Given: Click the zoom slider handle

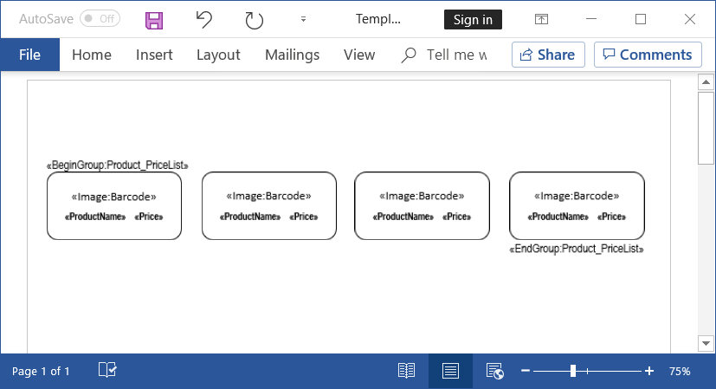Looking at the screenshot, I should 573,371.
